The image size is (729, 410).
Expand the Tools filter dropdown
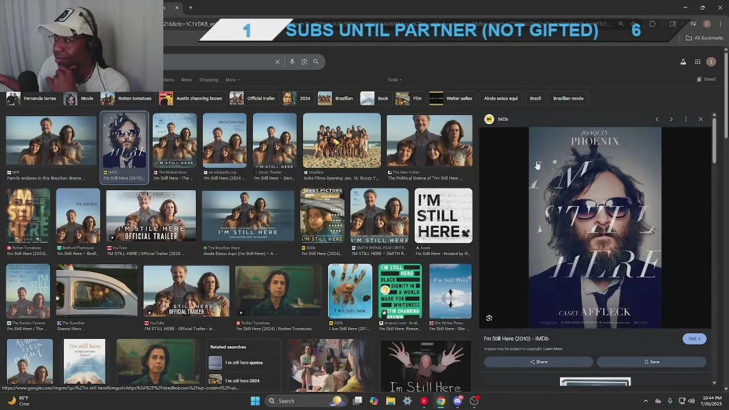tap(395, 80)
